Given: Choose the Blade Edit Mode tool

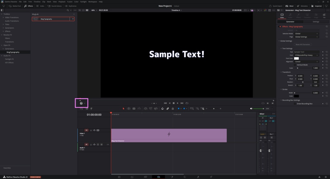Looking at the screenshot, I should click(x=134, y=109).
